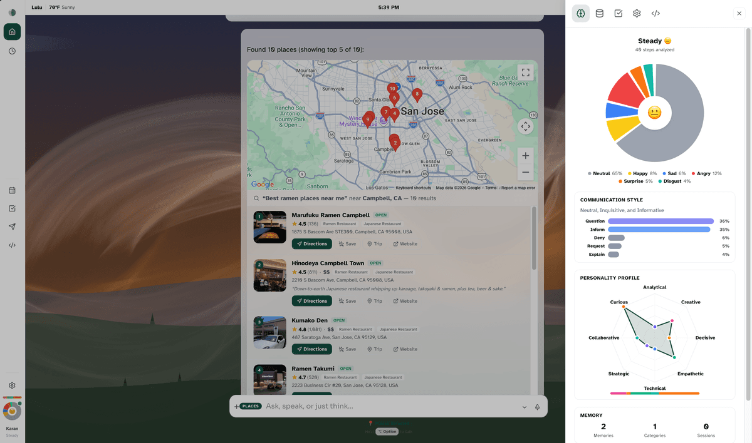Get Directions to Hinodeya Campbell Town
The image size is (752, 443).
coord(312,301)
